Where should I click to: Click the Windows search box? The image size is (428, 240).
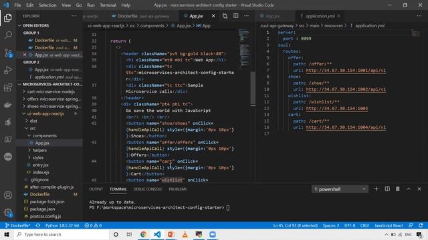pyautogui.click(x=62, y=234)
